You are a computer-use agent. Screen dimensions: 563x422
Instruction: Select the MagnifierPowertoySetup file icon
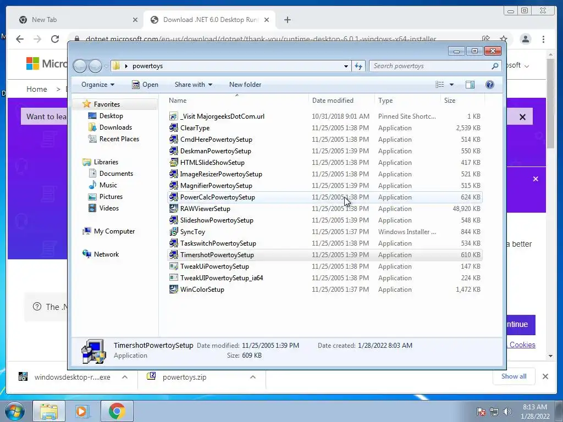pyautogui.click(x=173, y=186)
